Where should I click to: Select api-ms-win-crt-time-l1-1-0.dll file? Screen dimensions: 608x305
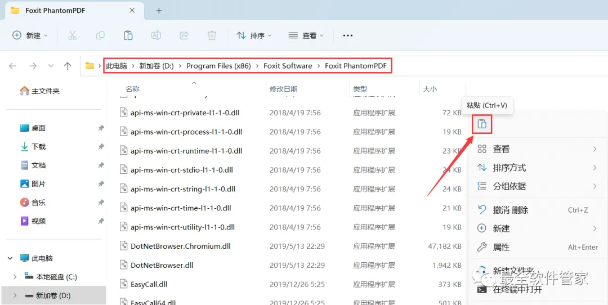[181, 208]
